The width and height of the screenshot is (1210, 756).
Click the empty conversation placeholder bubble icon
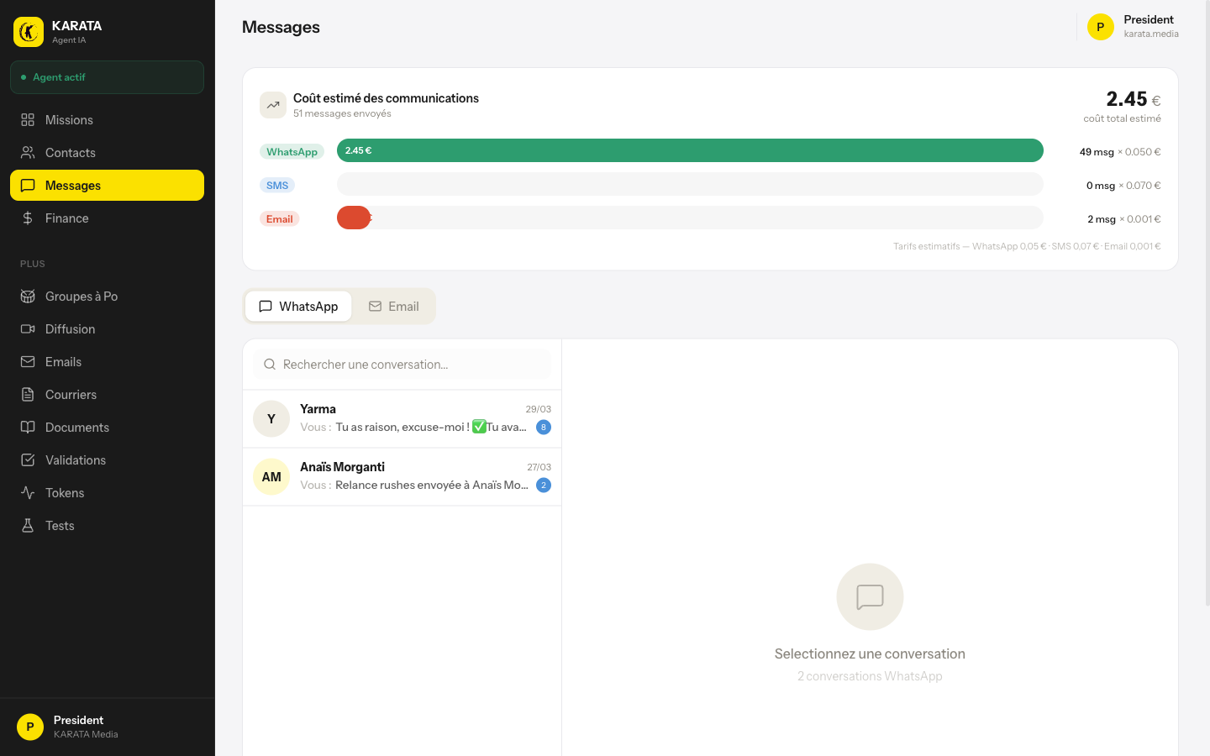point(870,596)
